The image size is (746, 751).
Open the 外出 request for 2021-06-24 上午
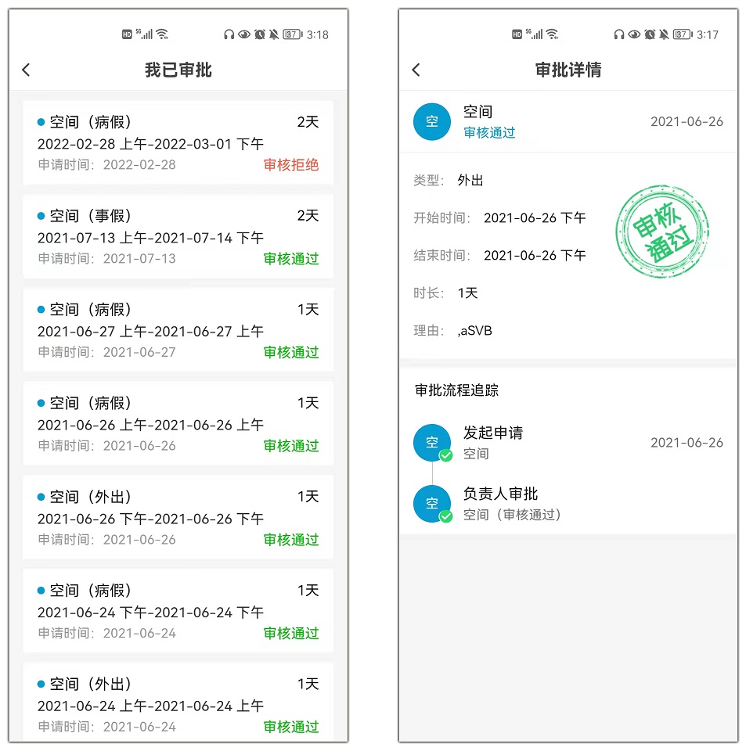(x=178, y=705)
